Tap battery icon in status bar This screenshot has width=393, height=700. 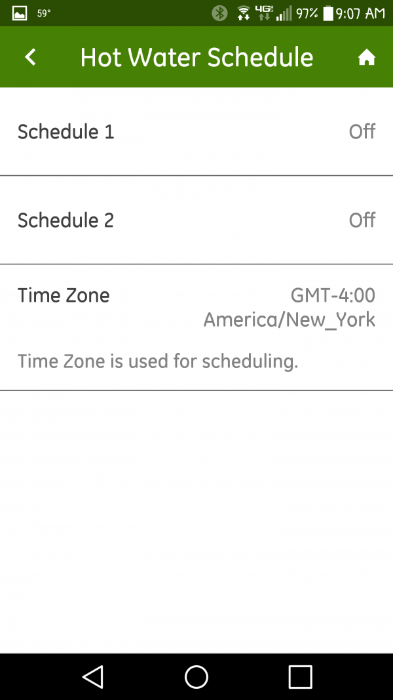click(x=328, y=13)
